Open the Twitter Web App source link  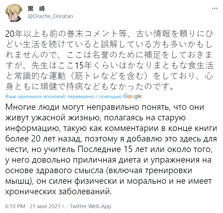[90, 206]
